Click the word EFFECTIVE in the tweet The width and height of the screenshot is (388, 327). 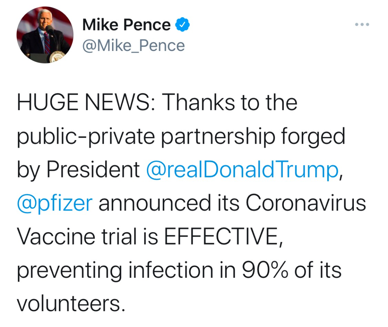pos(221,236)
